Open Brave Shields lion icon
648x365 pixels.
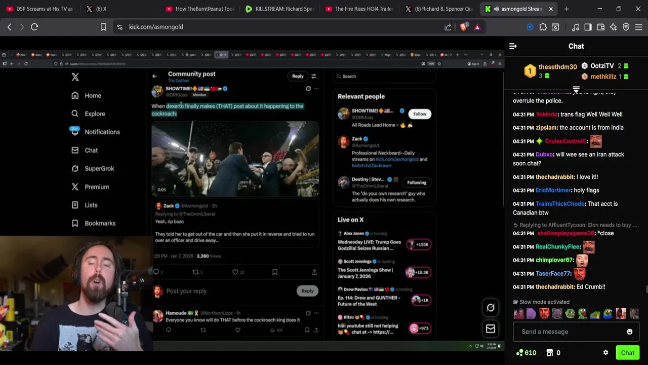click(x=463, y=27)
